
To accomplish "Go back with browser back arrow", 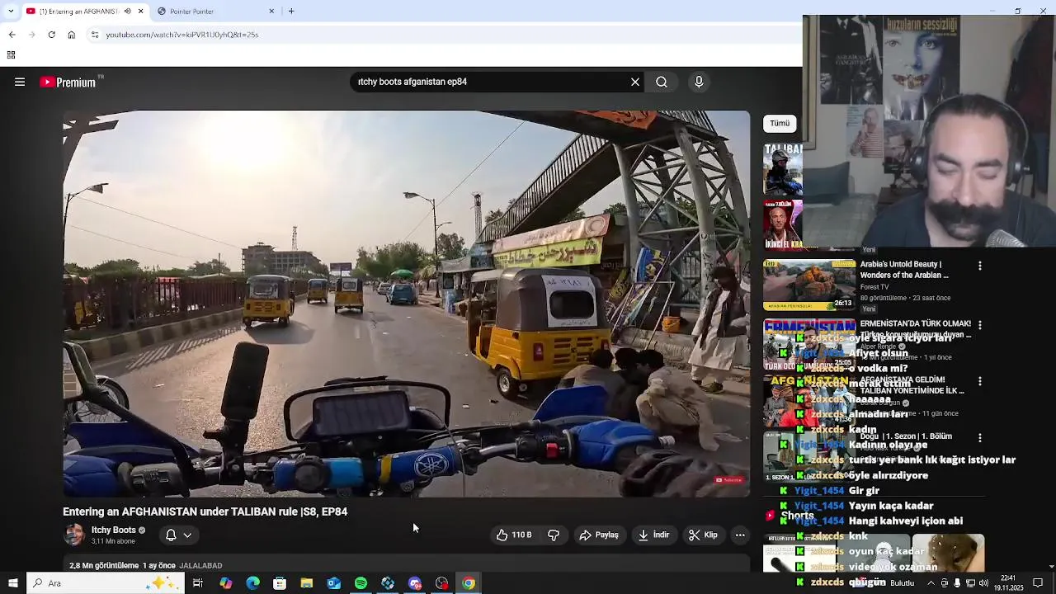I will pos(12,35).
